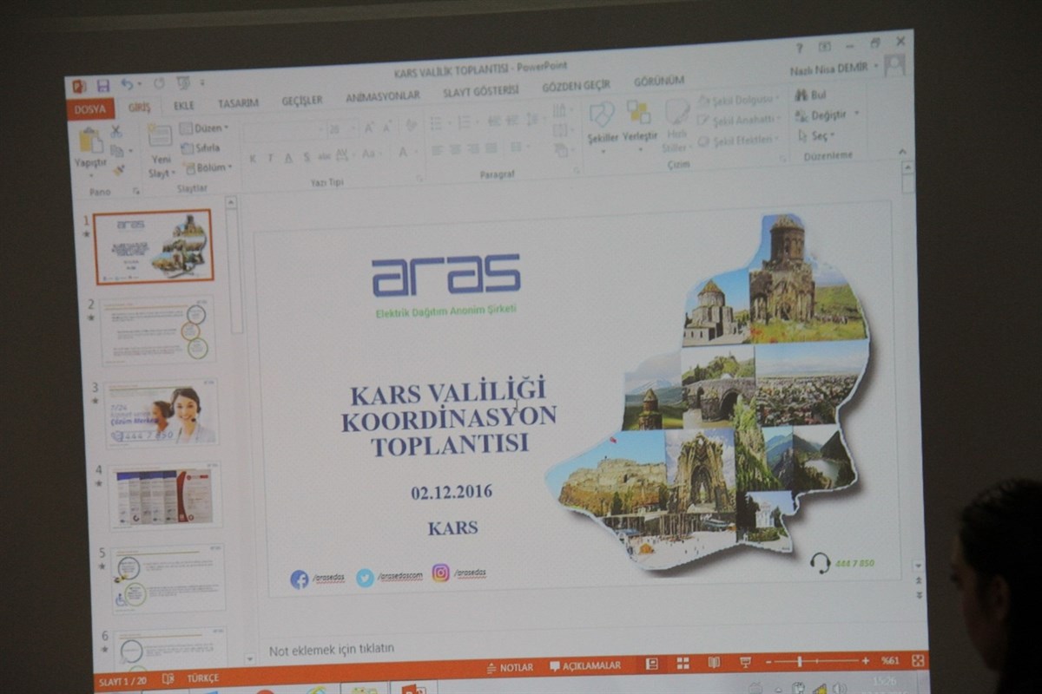Reset the slide with Sıfırla

pos(201,147)
